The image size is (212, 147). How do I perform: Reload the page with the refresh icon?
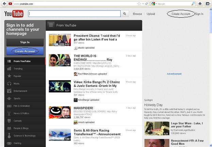[x=146, y=4]
